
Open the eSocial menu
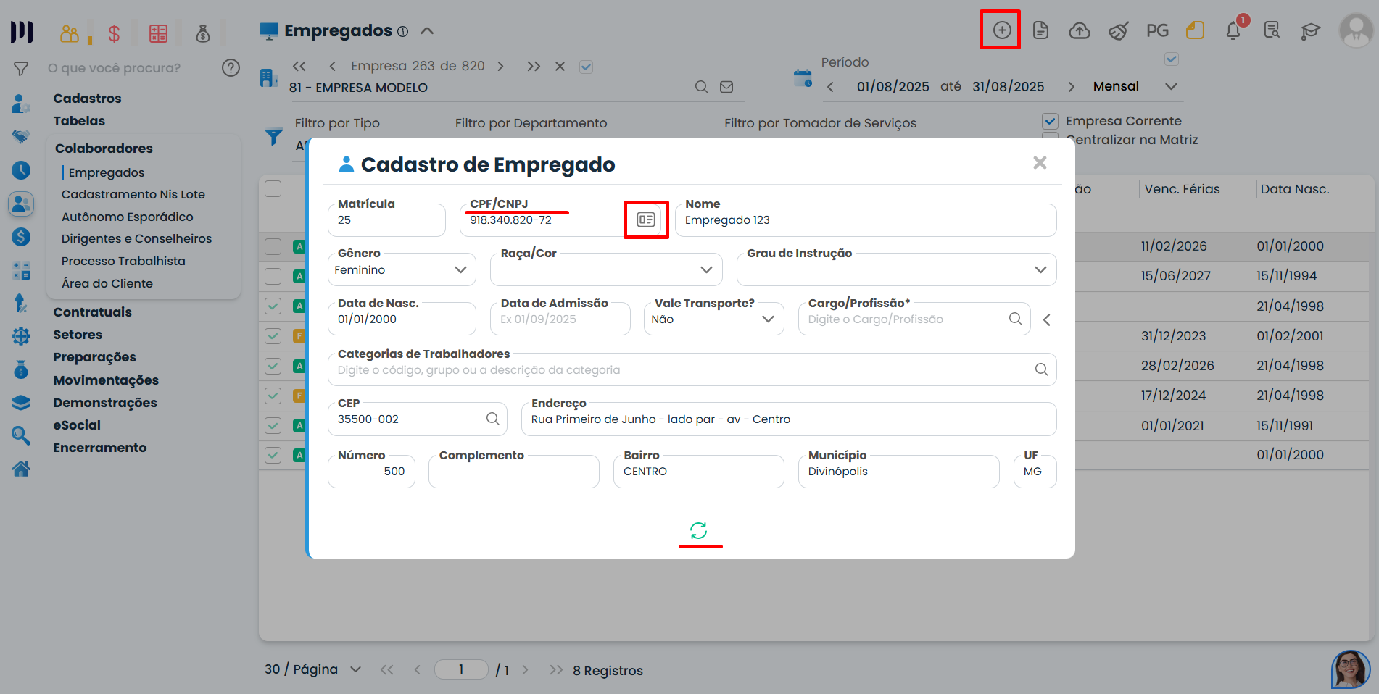click(77, 425)
